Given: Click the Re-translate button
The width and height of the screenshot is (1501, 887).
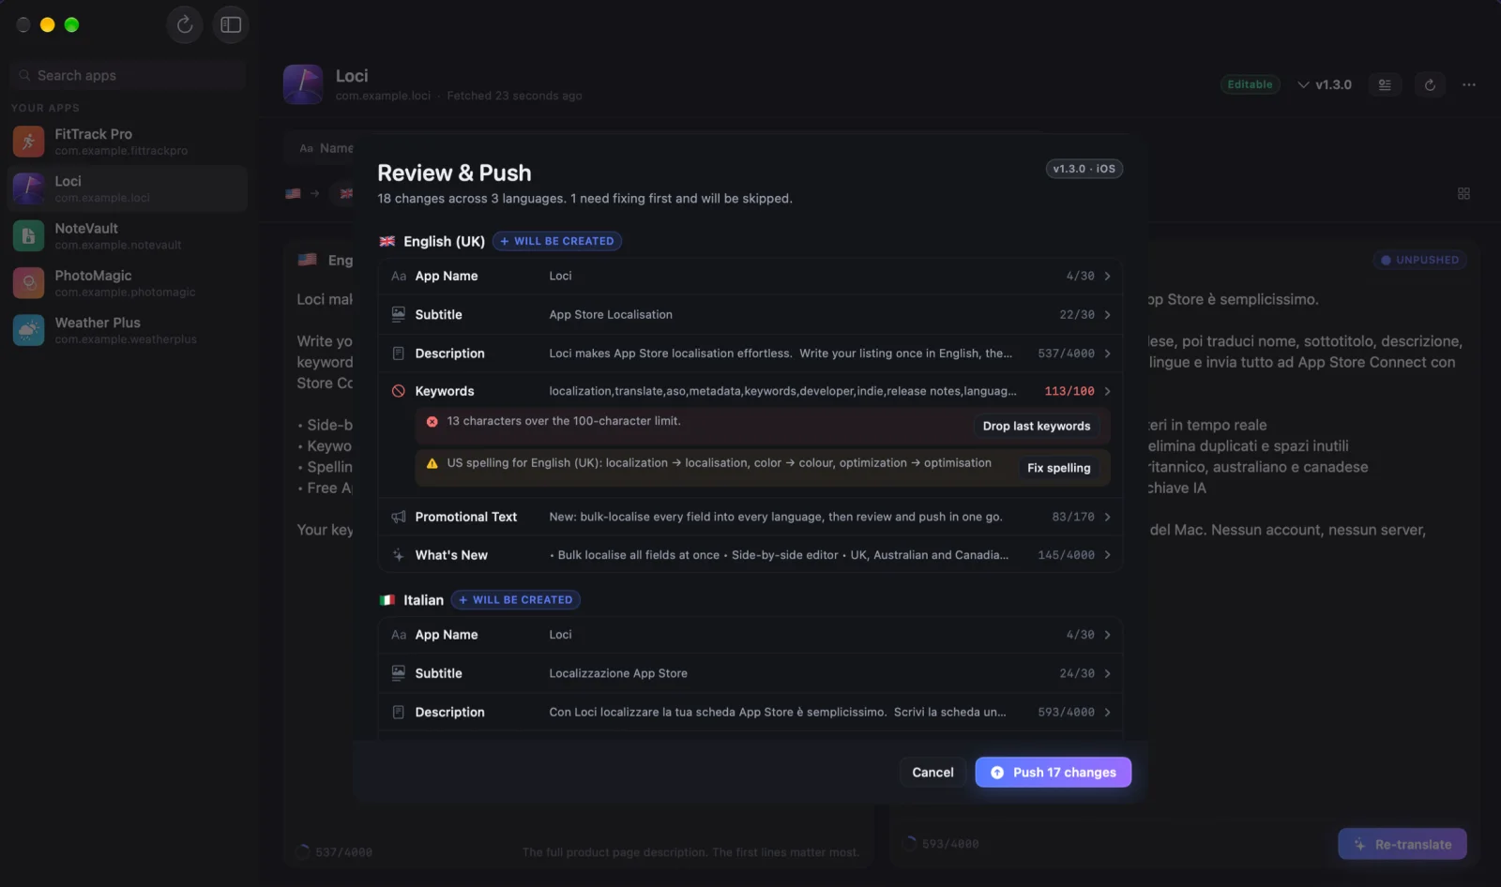Looking at the screenshot, I should 1402,845.
